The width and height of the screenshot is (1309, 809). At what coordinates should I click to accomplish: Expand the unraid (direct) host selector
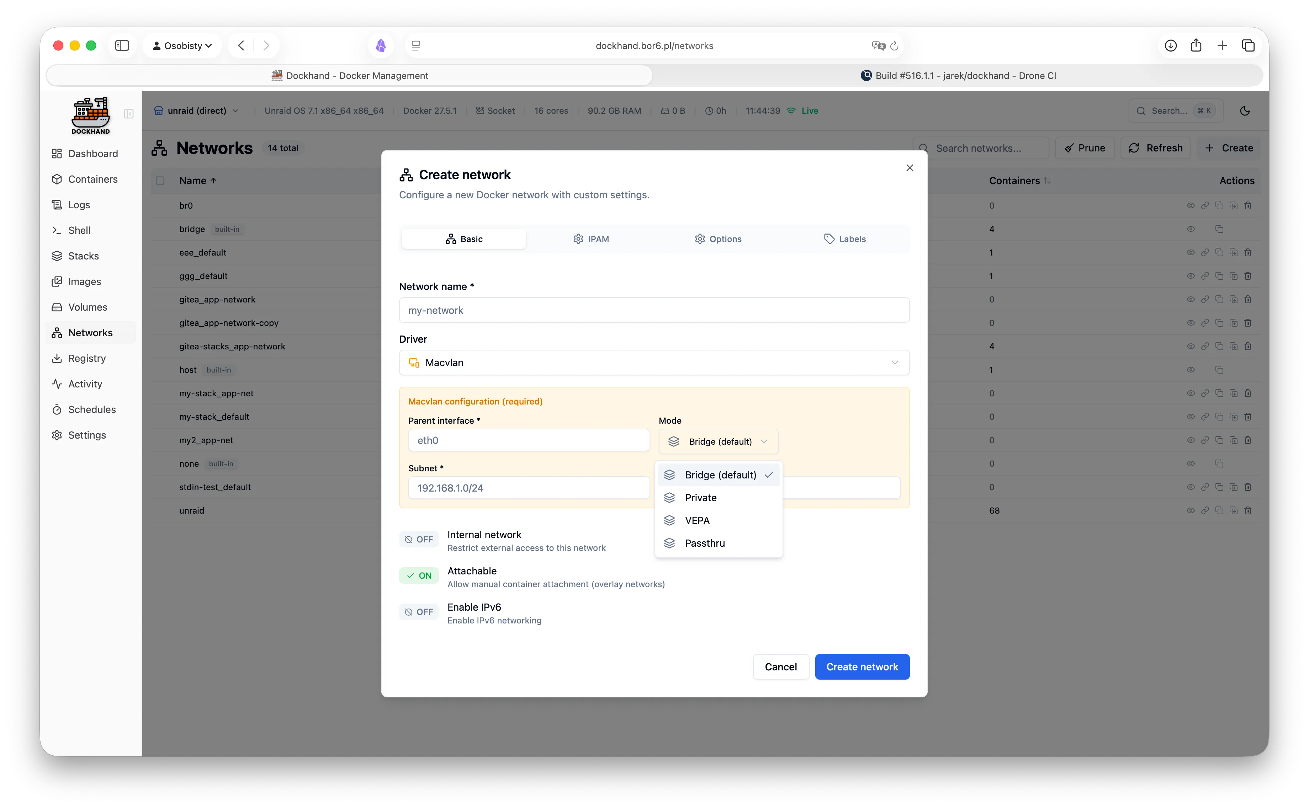pyautogui.click(x=196, y=111)
